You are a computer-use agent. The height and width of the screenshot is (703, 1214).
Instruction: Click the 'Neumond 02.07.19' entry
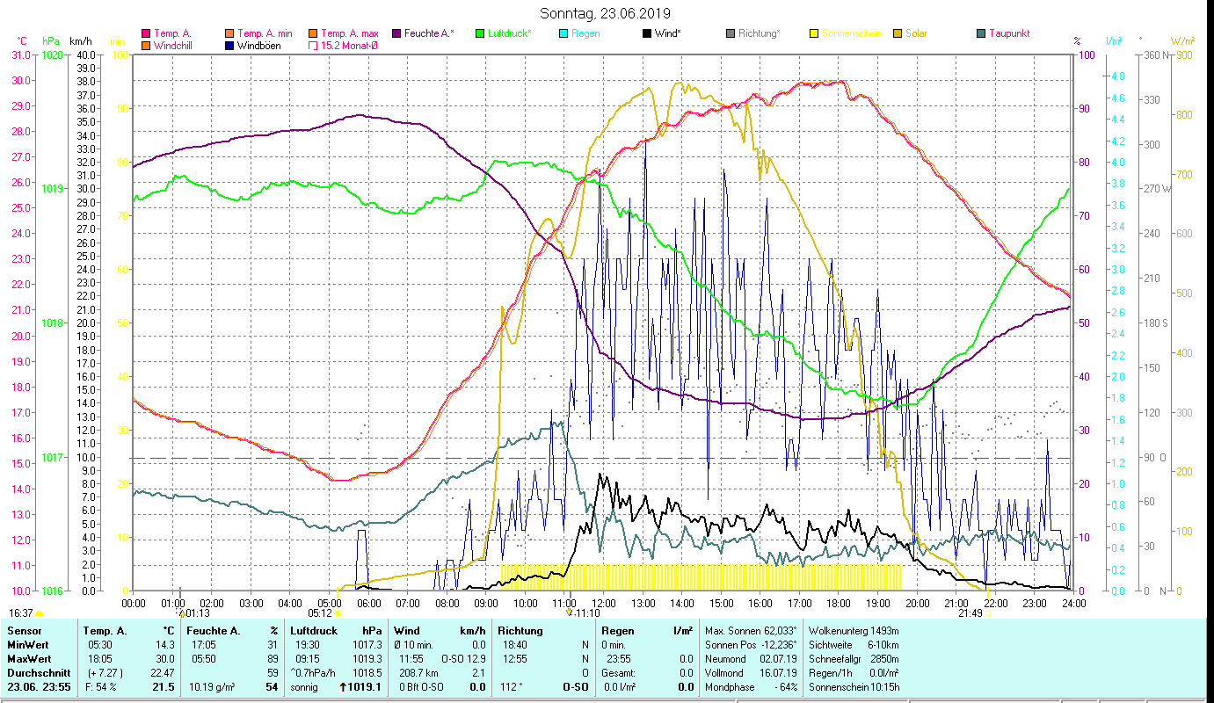click(x=752, y=659)
